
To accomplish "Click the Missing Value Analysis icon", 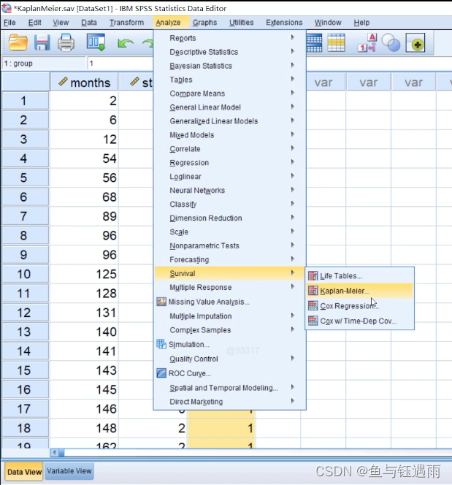I will click(x=161, y=302).
